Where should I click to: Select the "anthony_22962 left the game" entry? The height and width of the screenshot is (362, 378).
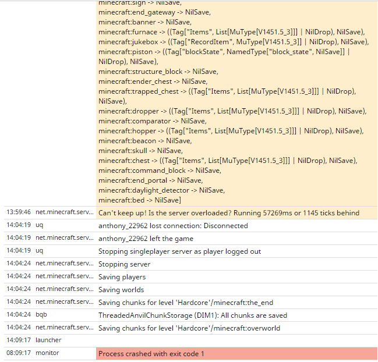[x=146, y=239]
